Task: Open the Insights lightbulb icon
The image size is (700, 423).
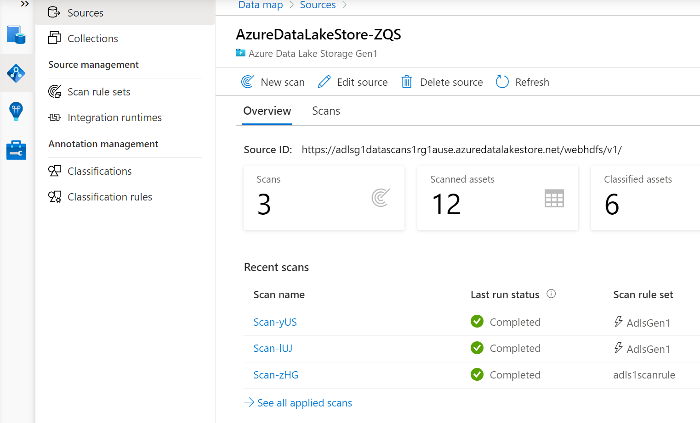Action: (x=16, y=111)
